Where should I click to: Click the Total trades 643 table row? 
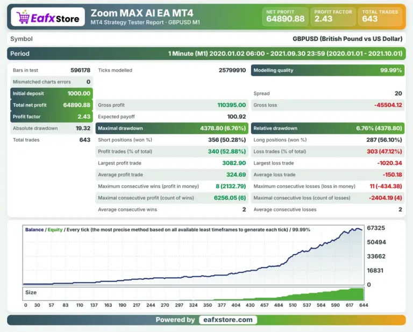[52, 140]
